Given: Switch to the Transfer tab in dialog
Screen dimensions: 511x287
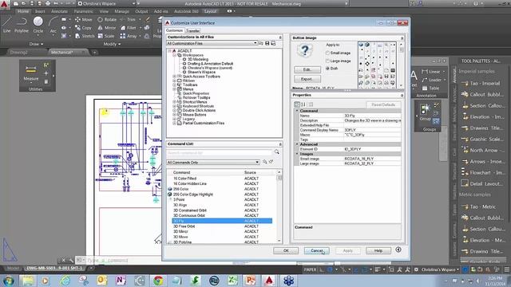Looking at the screenshot, I should click(x=192, y=31).
